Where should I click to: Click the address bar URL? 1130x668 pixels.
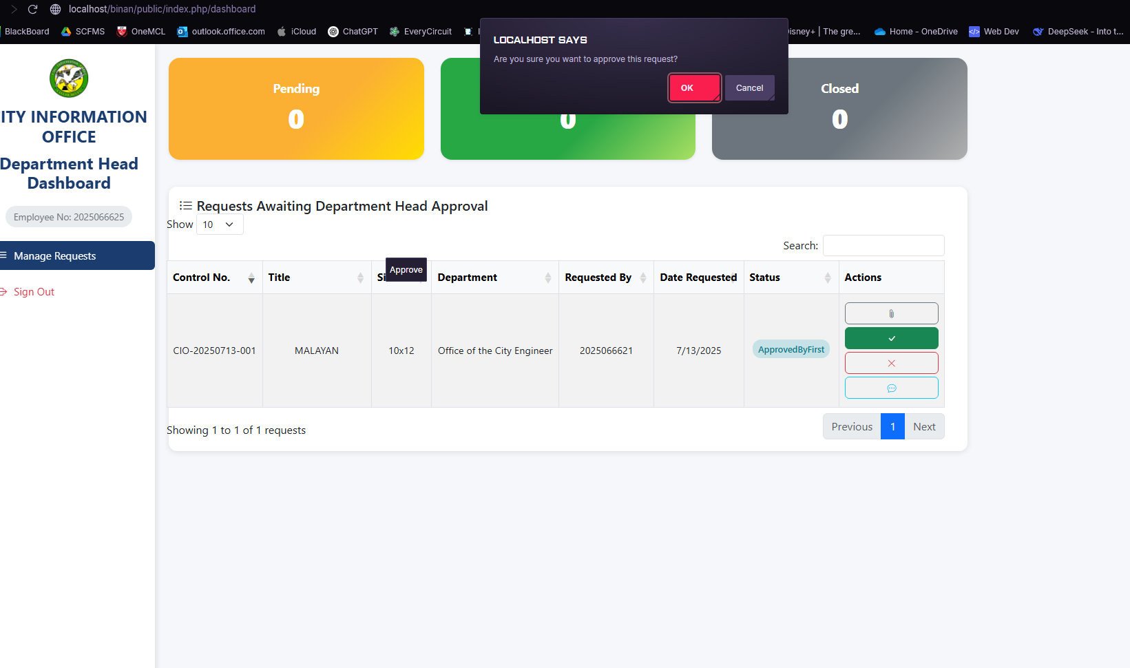coord(162,9)
